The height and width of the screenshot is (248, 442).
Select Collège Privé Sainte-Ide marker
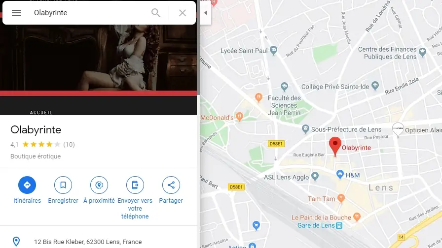(x=375, y=86)
